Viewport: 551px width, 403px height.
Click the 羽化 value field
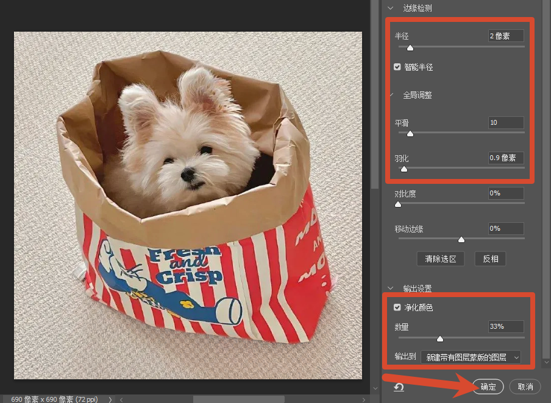click(x=506, y=158)
